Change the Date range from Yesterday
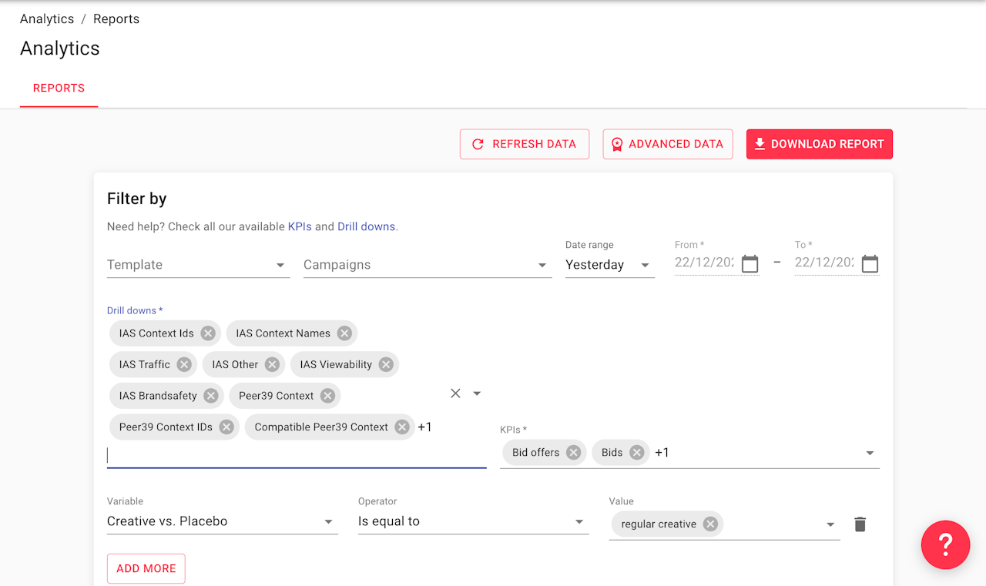 click(609, 265)
